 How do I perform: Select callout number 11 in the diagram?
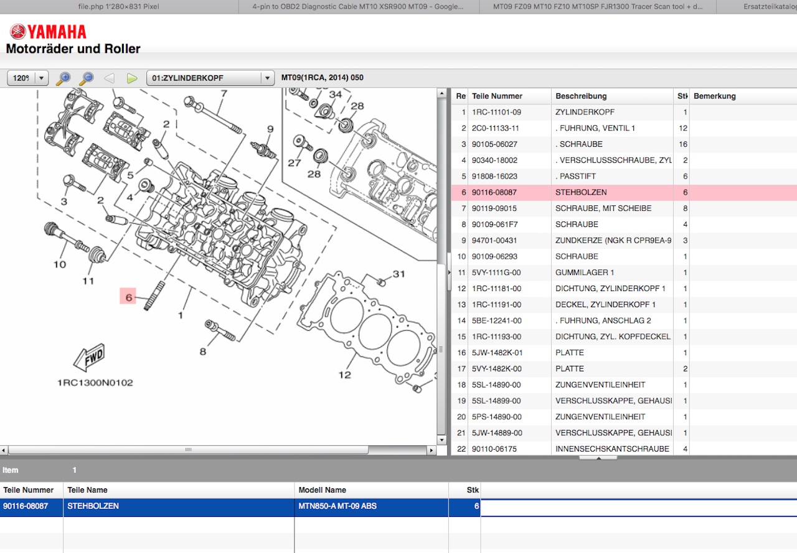click(88, 281)
